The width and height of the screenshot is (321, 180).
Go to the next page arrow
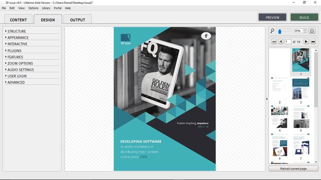click(x=306, y=42)
